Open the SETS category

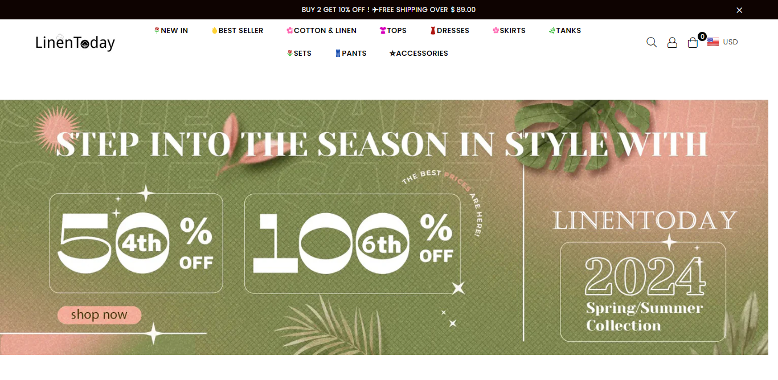(x=299, y=54)
